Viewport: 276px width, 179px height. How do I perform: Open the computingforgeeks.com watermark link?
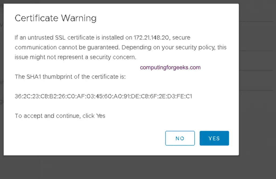(x=170, y=68)
